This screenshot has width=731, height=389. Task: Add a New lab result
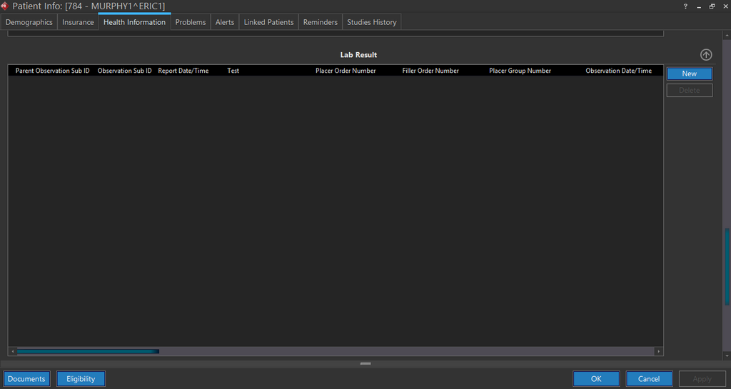[x=689, y=74]
